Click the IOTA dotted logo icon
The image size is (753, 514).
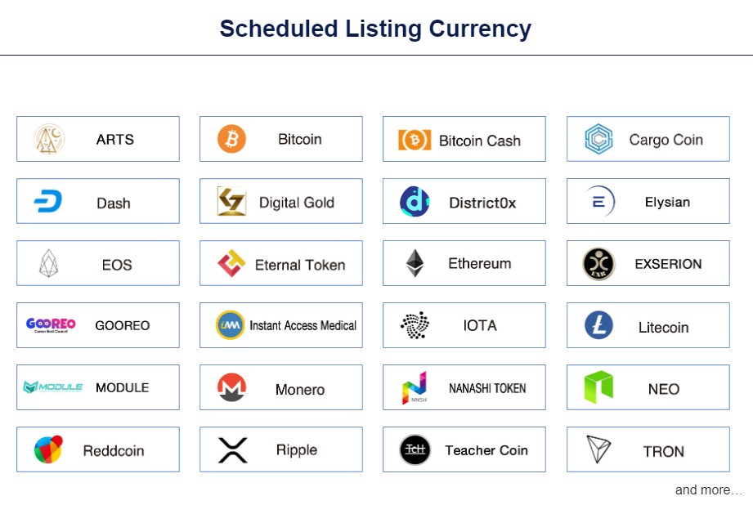415,325
